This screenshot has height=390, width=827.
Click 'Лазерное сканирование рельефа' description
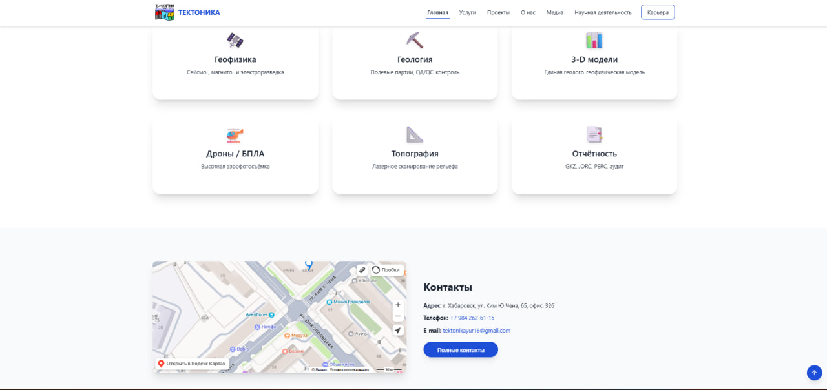[x=415, y=167]
